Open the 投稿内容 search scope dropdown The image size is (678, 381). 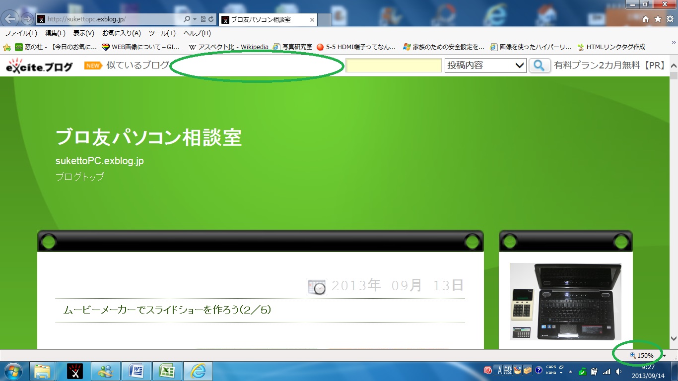pos(485,65)
